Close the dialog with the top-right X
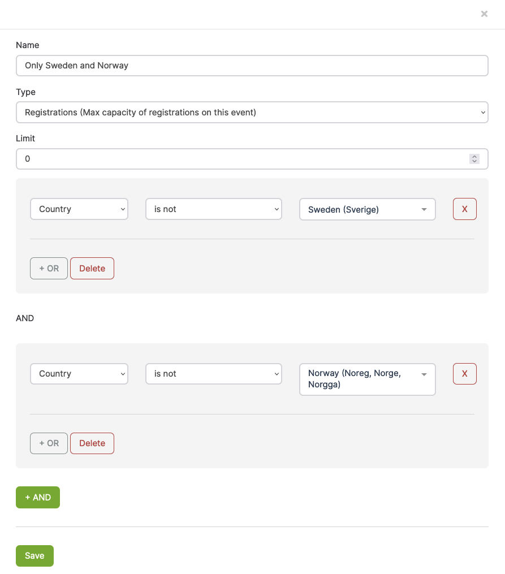 click(484, 14)
